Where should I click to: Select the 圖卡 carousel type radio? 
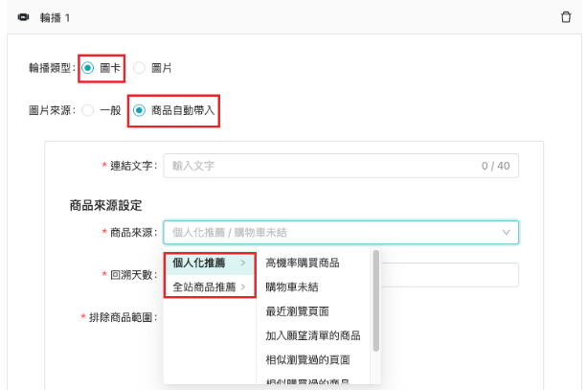click(x=88, y=68)
